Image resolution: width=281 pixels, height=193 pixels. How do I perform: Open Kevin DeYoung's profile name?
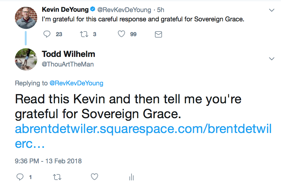(65, 10)
